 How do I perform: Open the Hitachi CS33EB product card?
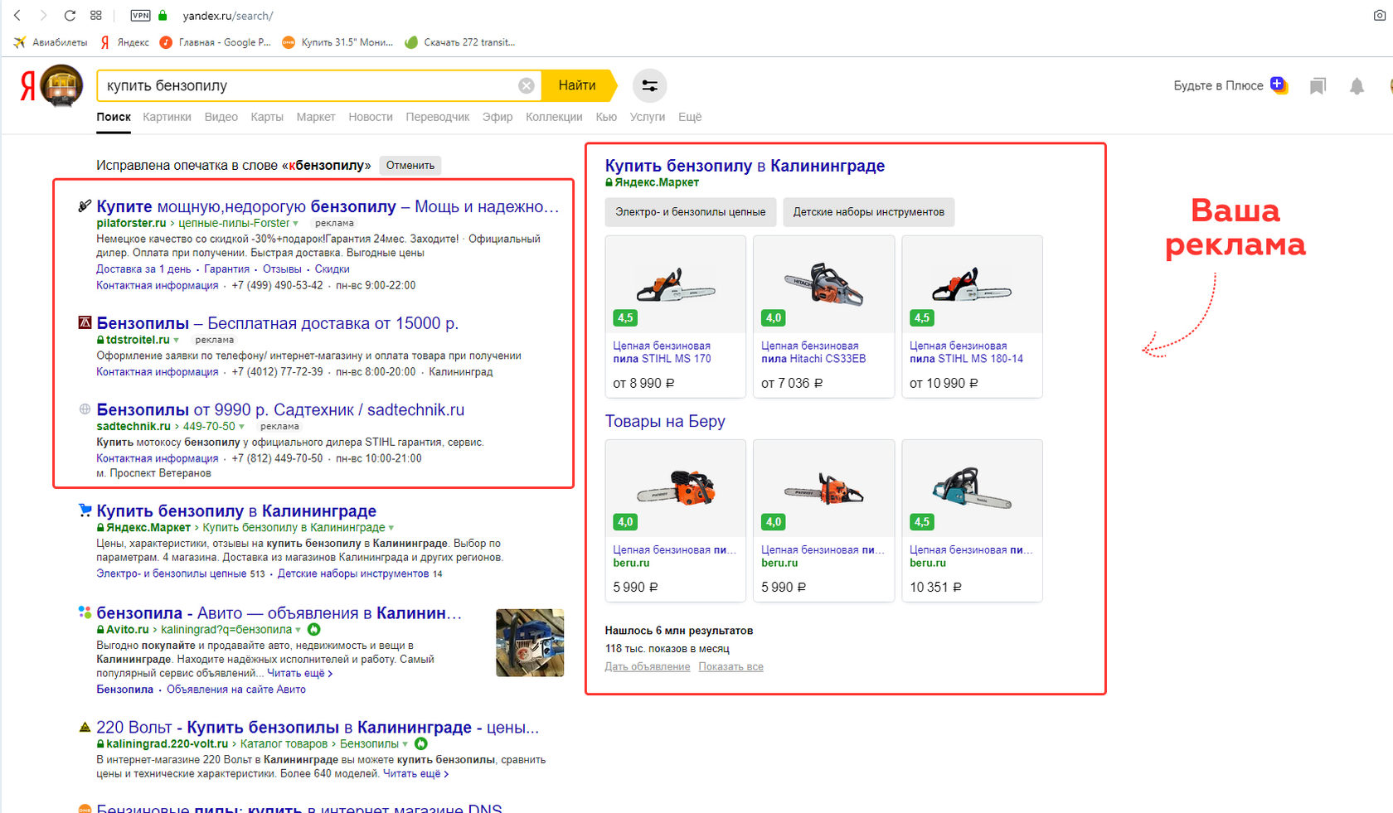pyautogui.click(x=823, y=317)
